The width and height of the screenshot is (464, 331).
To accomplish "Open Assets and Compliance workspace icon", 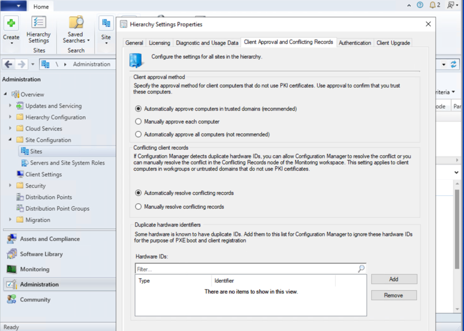I will [x=11, y=239].
